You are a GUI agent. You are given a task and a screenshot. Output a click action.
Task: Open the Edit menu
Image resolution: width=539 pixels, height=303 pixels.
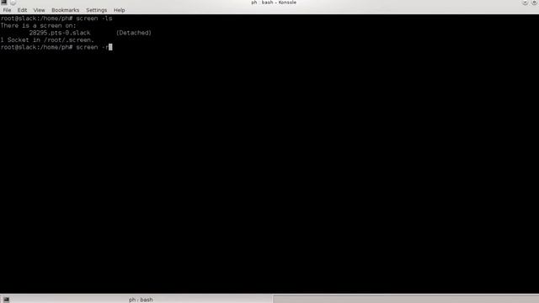(x=22, y=10)
